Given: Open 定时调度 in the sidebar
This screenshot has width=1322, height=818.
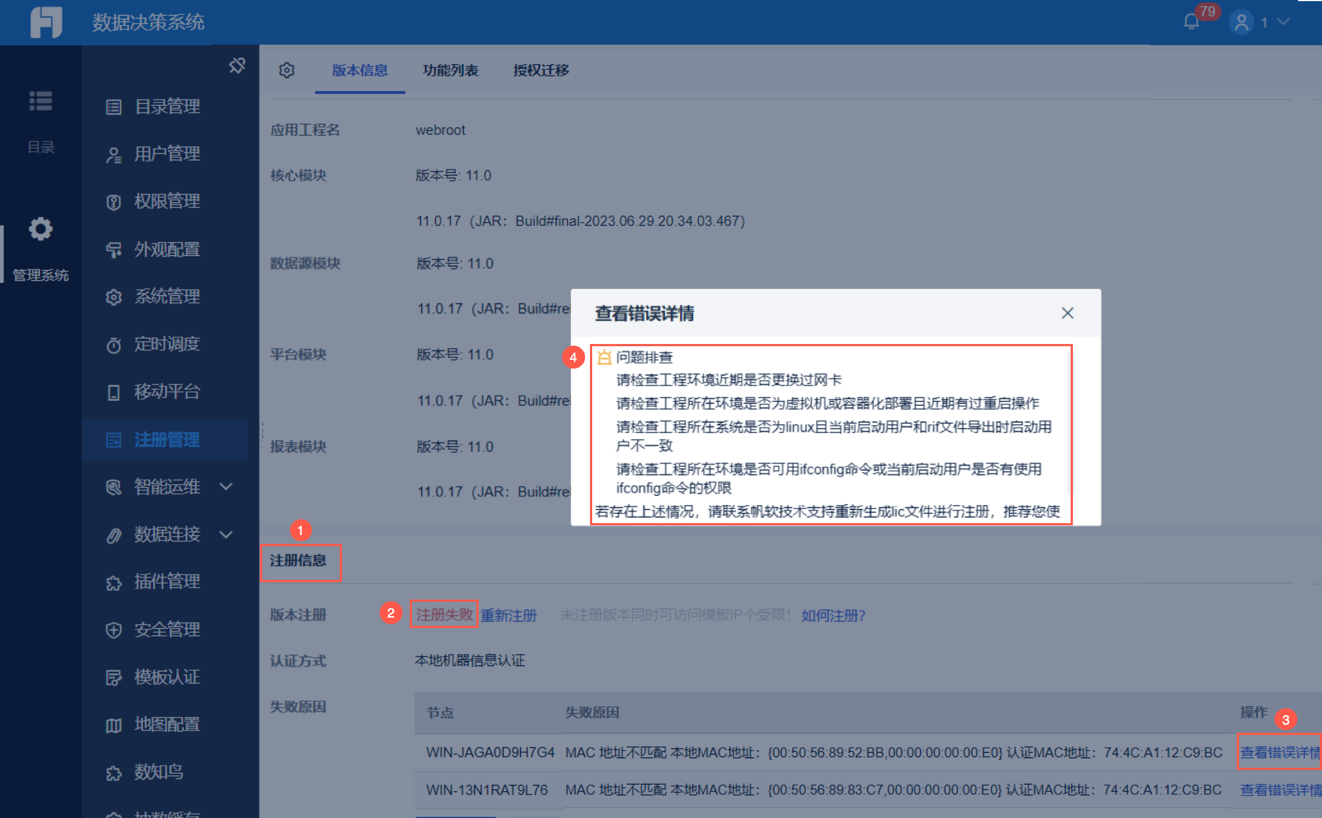Looking at the screenshot, I should [167, 344].
